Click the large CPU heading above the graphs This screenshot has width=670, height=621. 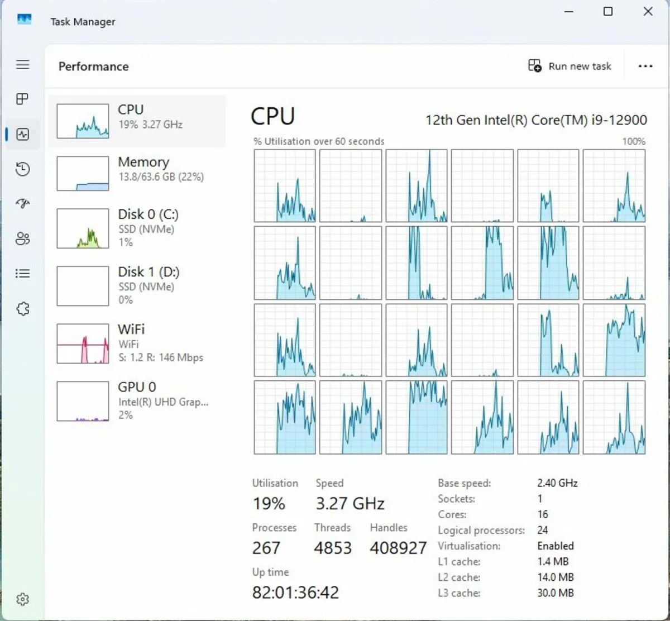[273, 117]
